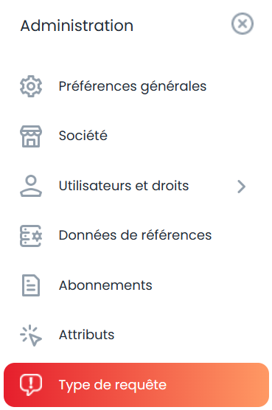Expand the Utilisateurs et droits chevron
The width and height of the screenshot is (272, 410).
tap(242, 187)
